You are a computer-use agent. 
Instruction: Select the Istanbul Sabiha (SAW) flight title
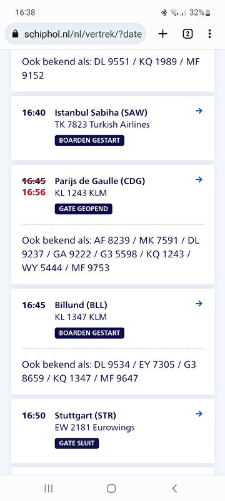point(101,113)
